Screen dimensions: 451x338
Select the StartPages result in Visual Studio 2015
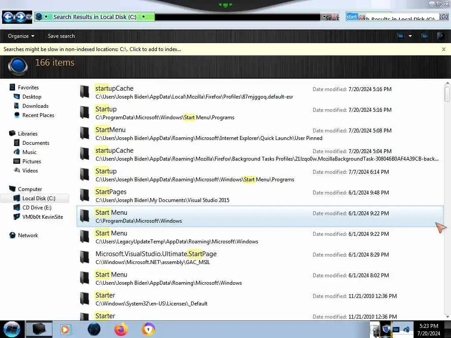click(260, 195)
